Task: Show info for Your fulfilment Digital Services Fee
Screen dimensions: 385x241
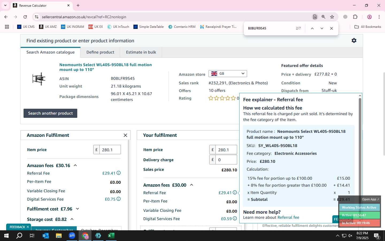Action: (x=235, y=219)
